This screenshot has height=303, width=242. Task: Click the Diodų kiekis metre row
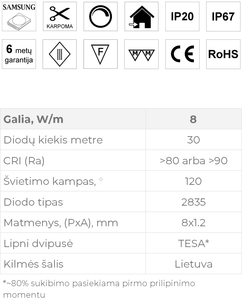[121, 140]
